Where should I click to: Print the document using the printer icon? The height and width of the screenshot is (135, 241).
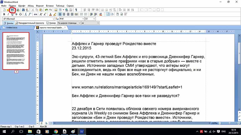click(18, 10)
